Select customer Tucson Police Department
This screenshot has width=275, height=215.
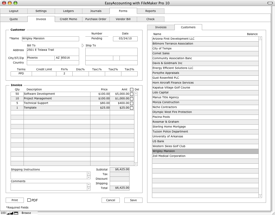pyautogui.click(x=205, y=132)
